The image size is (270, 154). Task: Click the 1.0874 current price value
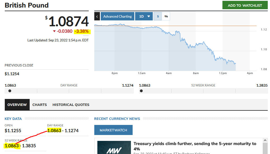69,22
